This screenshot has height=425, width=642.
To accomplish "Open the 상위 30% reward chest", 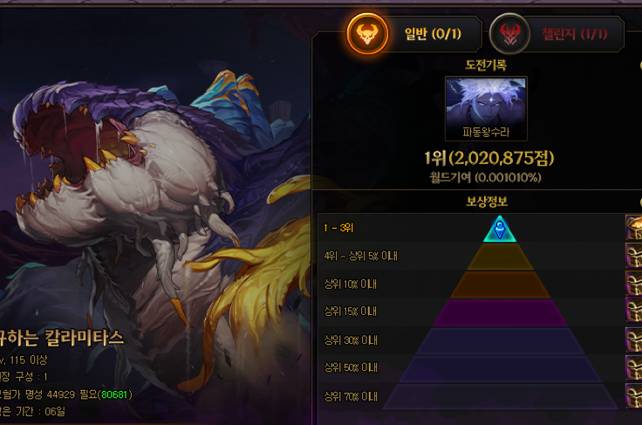I will tap(634, 339).
